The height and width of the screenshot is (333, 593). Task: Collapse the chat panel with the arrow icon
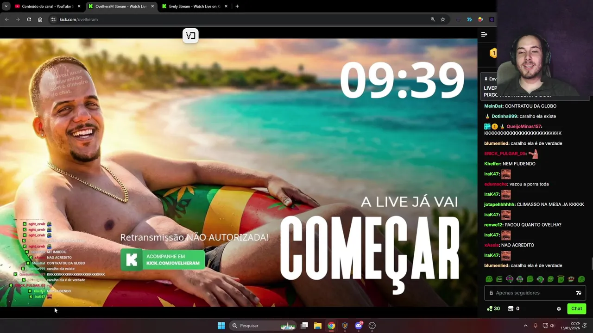pos(484,34)
